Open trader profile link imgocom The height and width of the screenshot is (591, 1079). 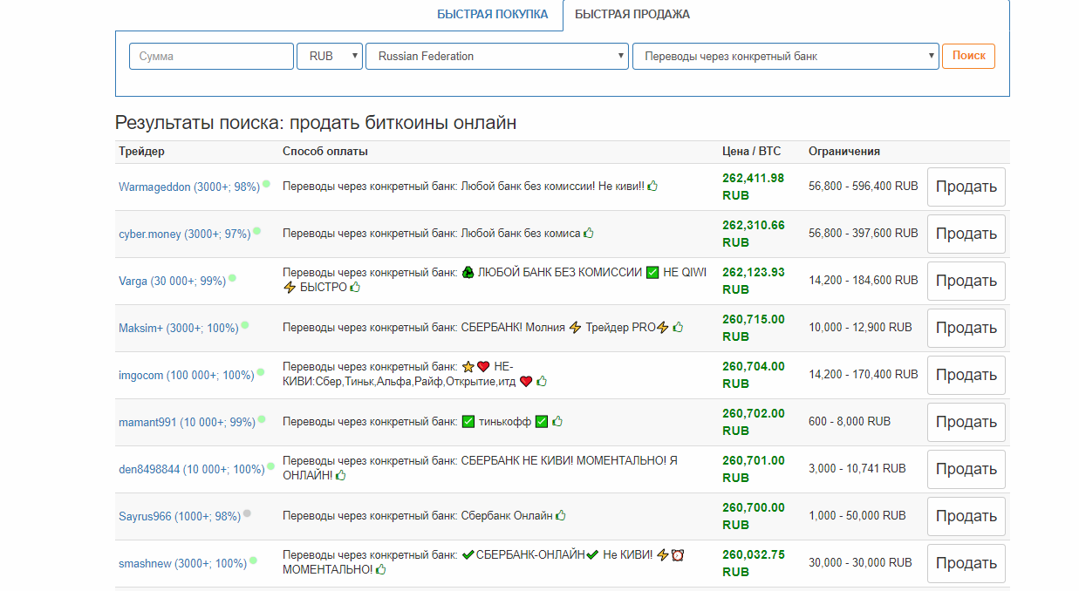pos(141,375)
